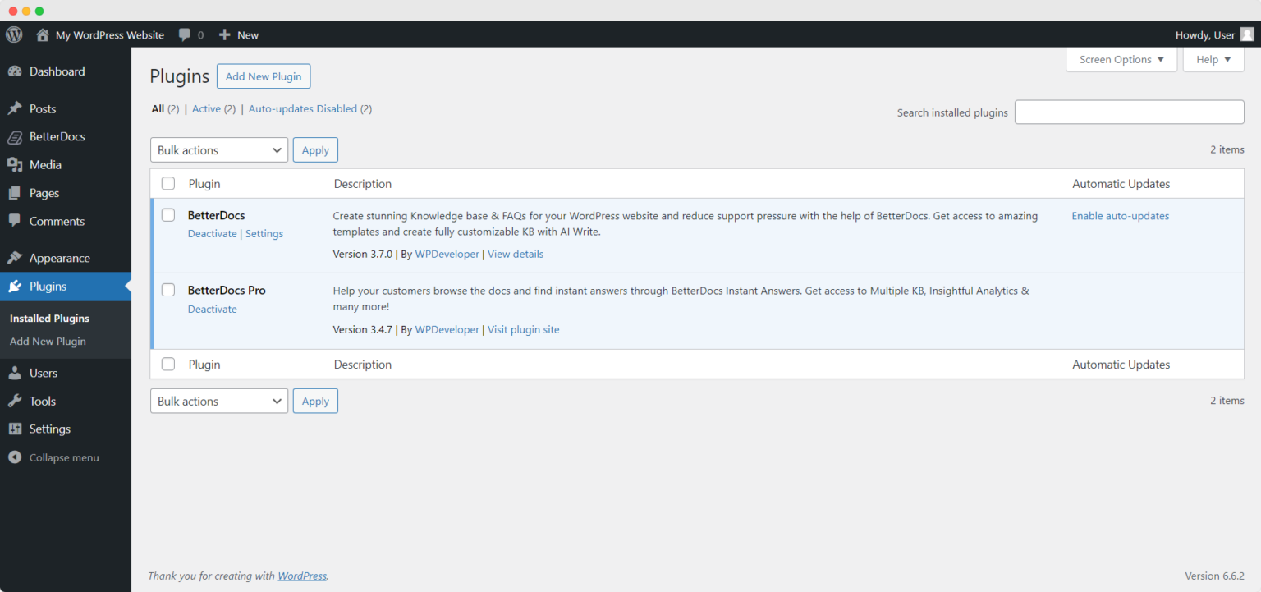
Task: Click the BetterDocs sidebar icon
Action: coord(16,136)
